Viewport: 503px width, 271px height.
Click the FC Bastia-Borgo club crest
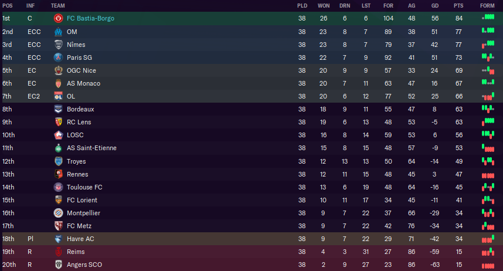pyautogui.click(x=58, y=18)
